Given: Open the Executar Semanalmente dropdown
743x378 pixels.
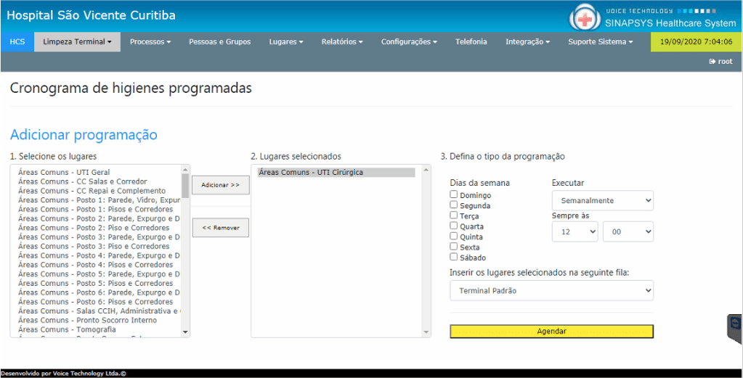Looking at the screenshot, I should (602, 200).
